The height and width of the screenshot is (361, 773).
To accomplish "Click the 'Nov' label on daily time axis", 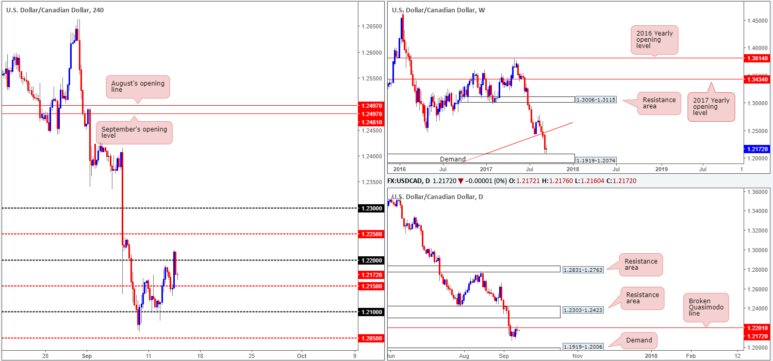I will click(578, 356).
